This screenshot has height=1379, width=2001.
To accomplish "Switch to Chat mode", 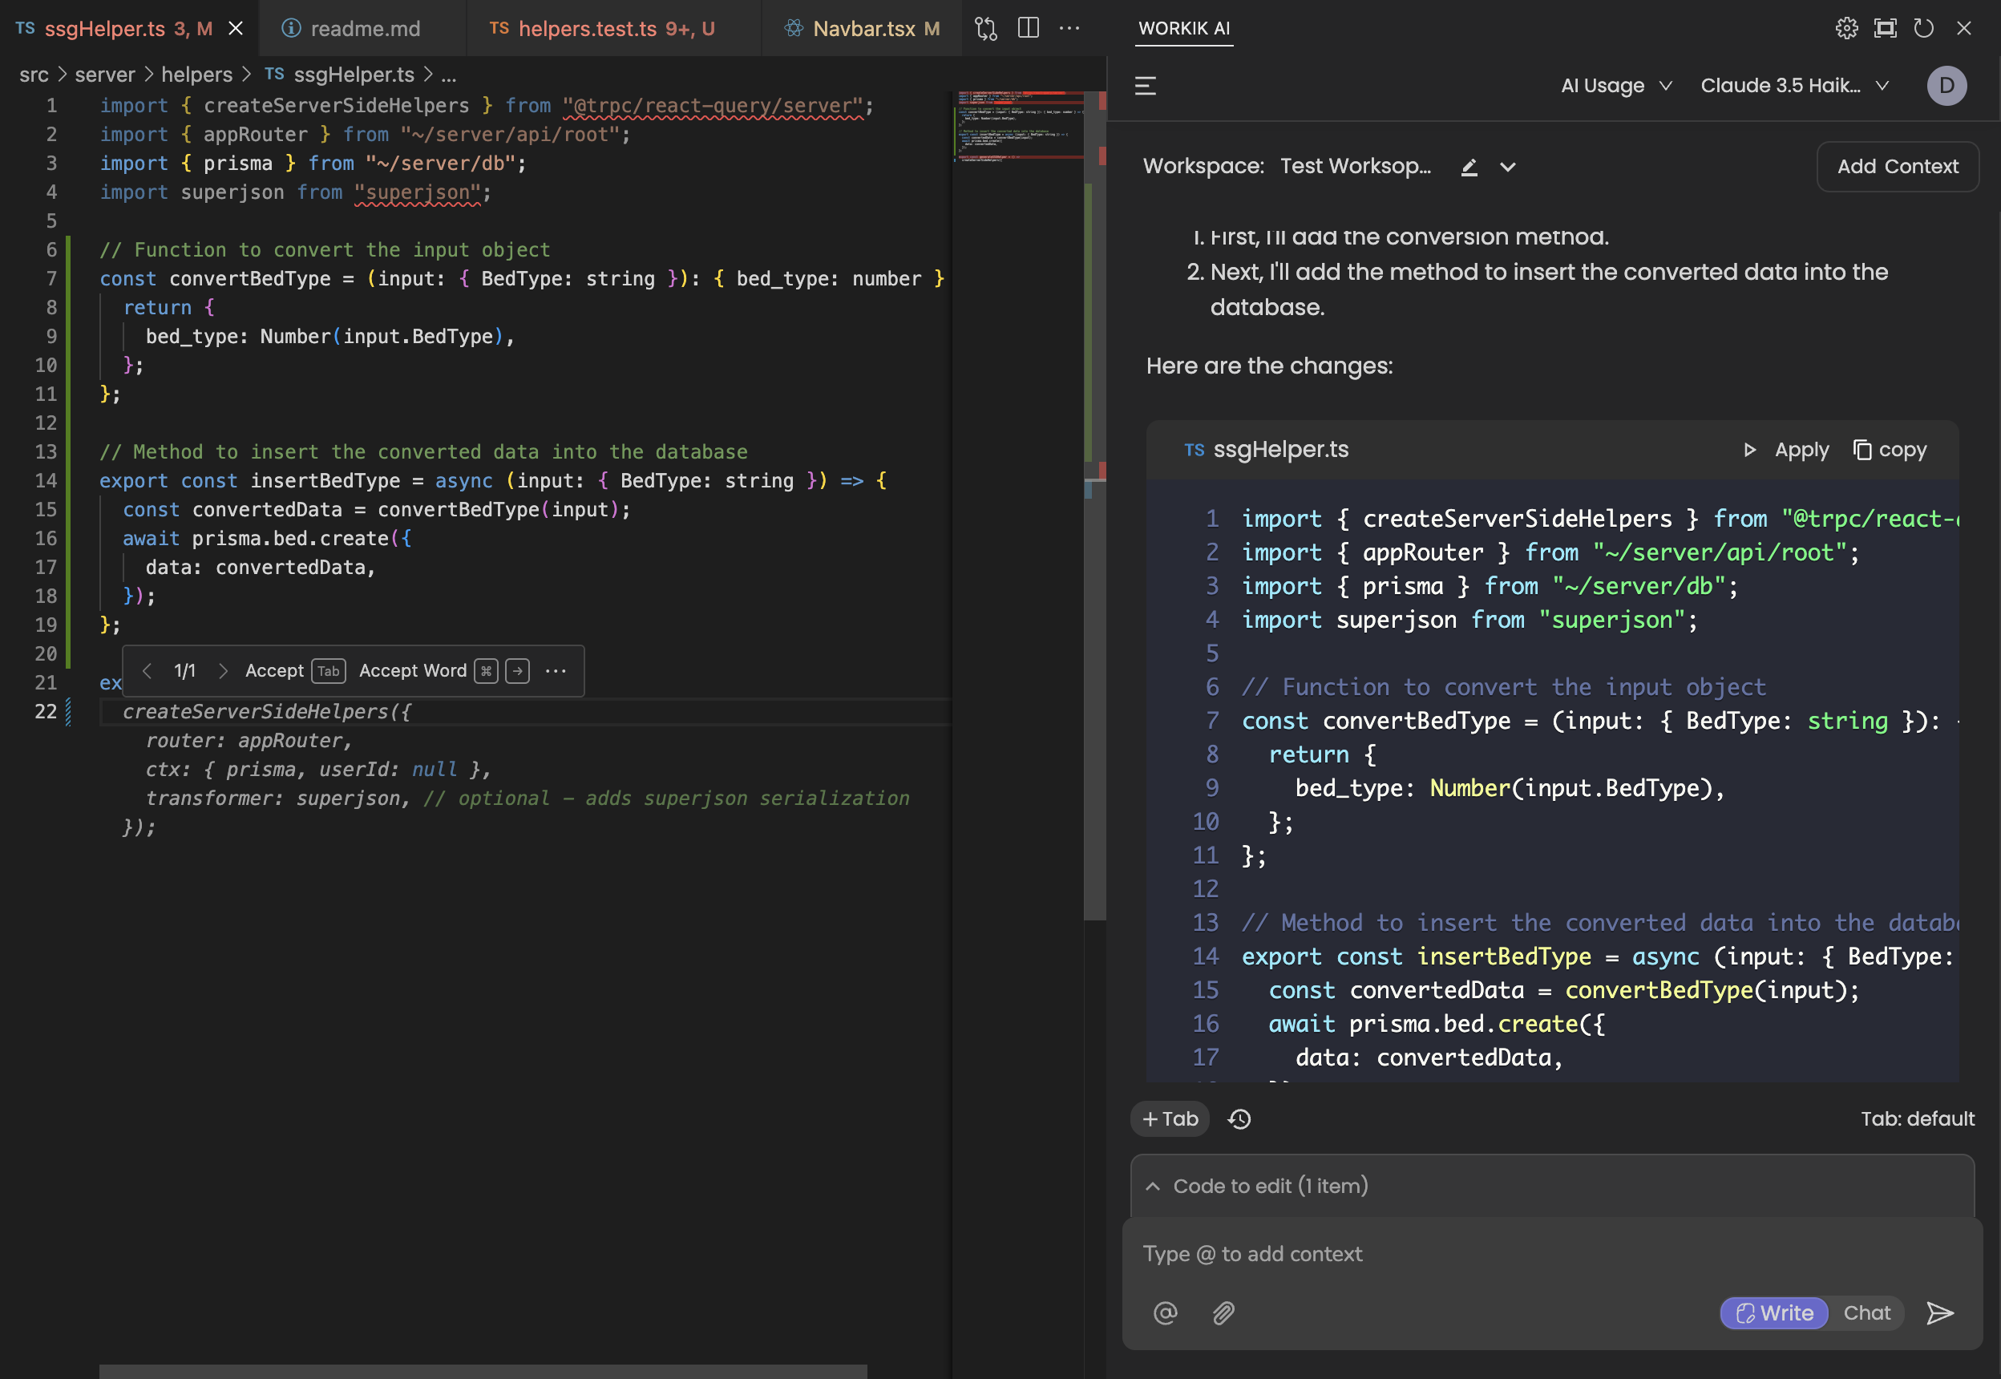I will 1866,1313.
